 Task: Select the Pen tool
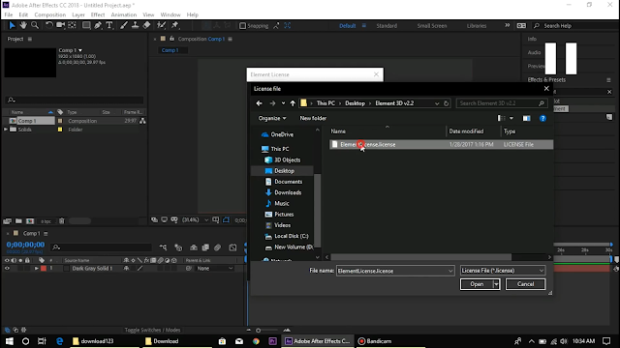pyautogui.click(x=98, y=25)
